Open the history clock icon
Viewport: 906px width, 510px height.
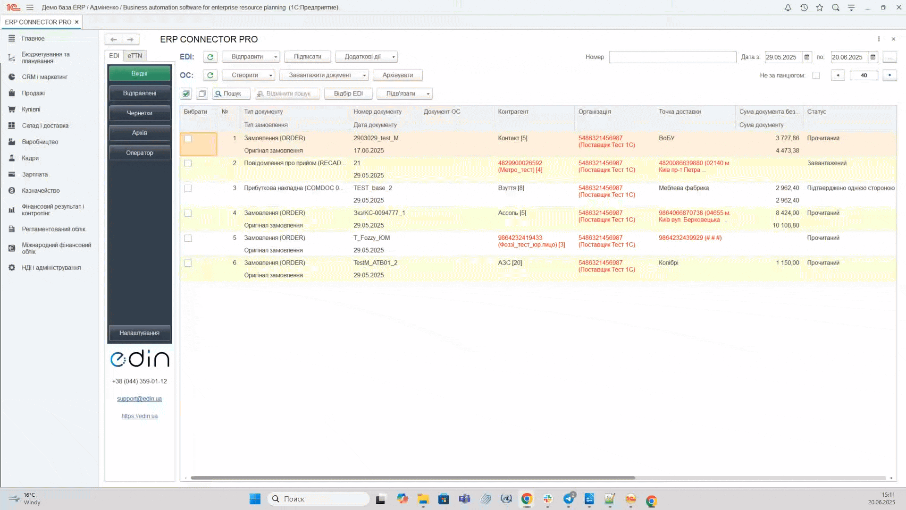pyautogui.click(x=804, y=8)
